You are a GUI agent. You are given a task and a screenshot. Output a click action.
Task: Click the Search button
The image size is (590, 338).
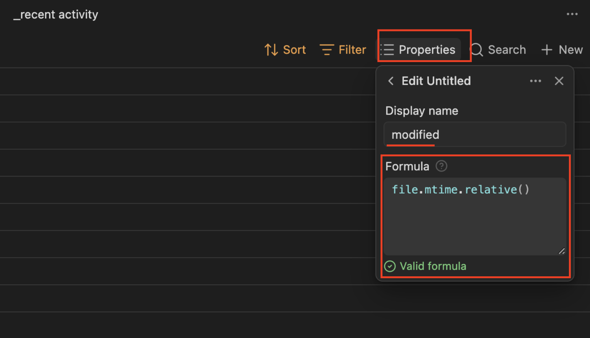[498, 49]
